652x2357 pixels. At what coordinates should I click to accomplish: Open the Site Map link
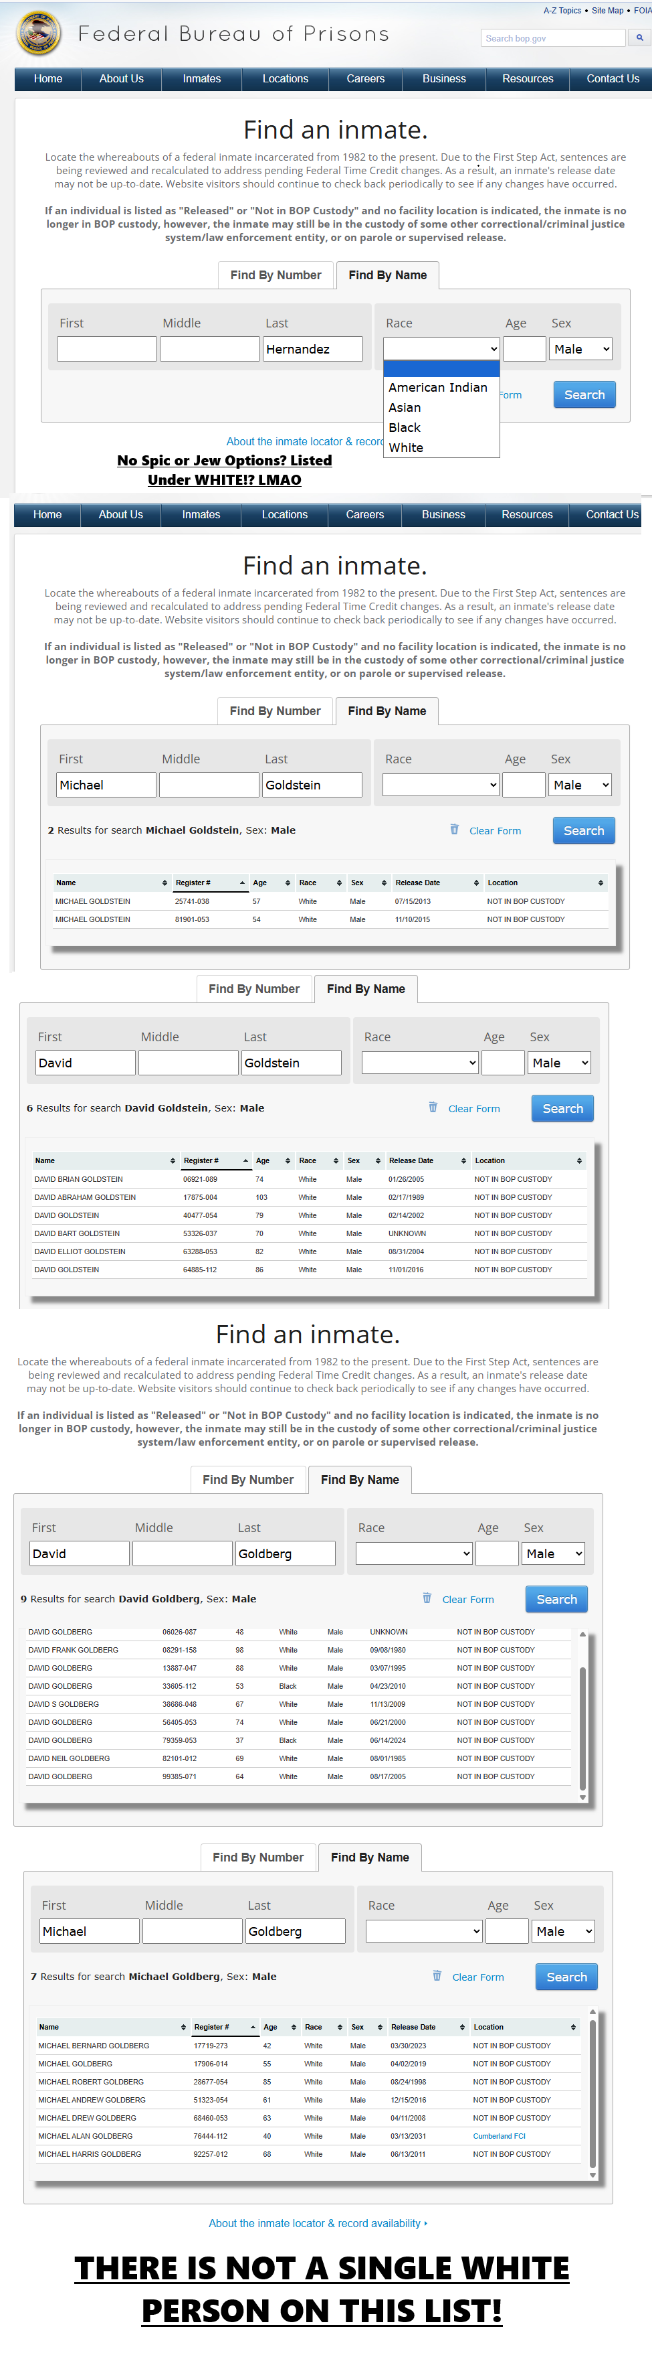click(607, 11)
